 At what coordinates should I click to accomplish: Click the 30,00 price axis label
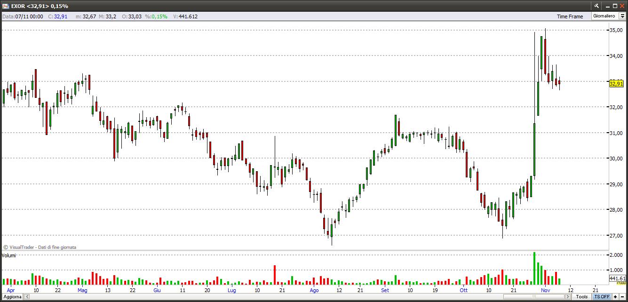point(616,159)
